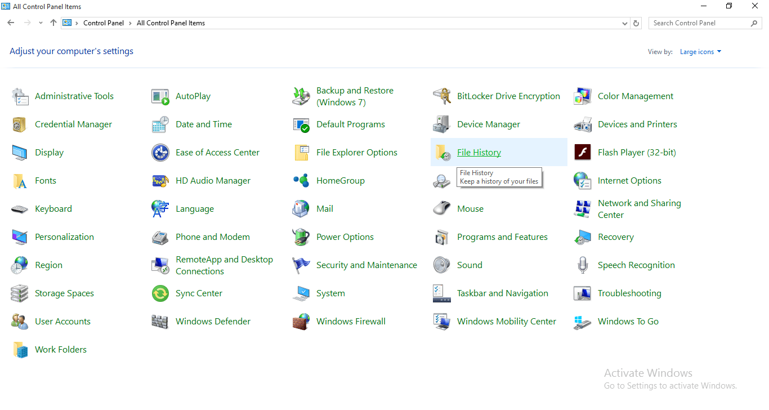Open the Credential Manager safe icon

click(x=20, y=124)
